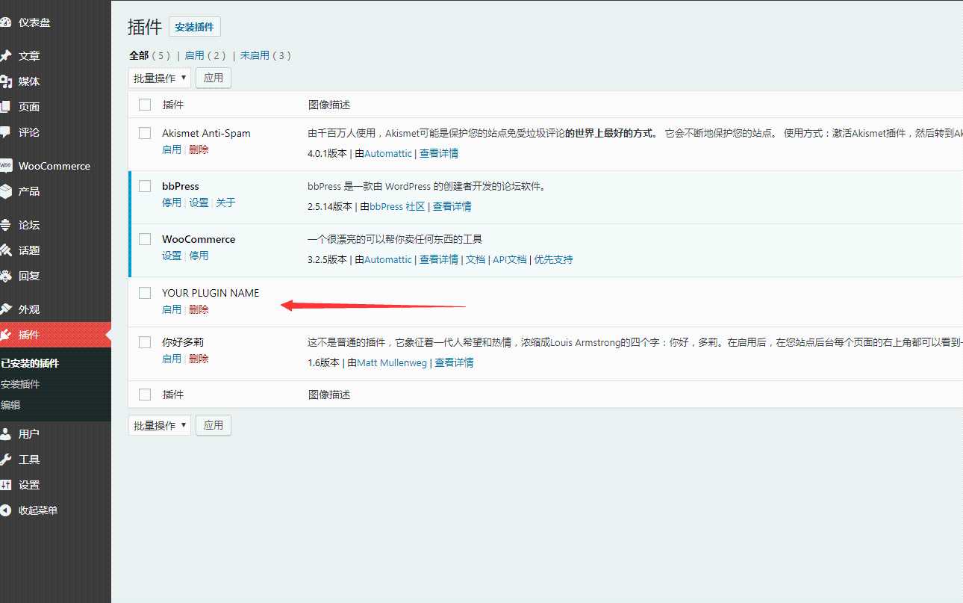Activate Akismet via its 启用 link
Screen dimensions: 963x603
click(172, 149)
